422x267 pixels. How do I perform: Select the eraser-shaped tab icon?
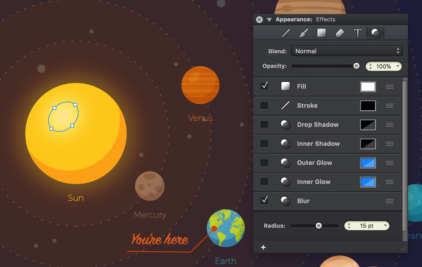(x=340, y=33)
